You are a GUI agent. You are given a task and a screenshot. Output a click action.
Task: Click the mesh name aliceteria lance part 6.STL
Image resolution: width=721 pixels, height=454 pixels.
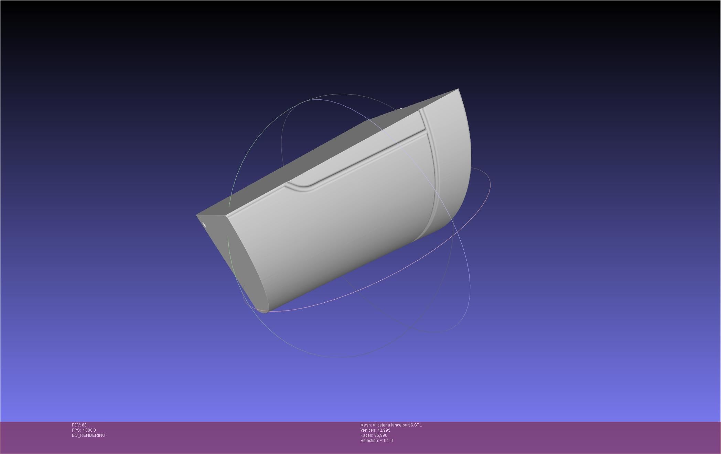click(391, 425)
